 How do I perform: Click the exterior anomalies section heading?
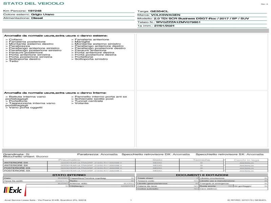[56, 36]
